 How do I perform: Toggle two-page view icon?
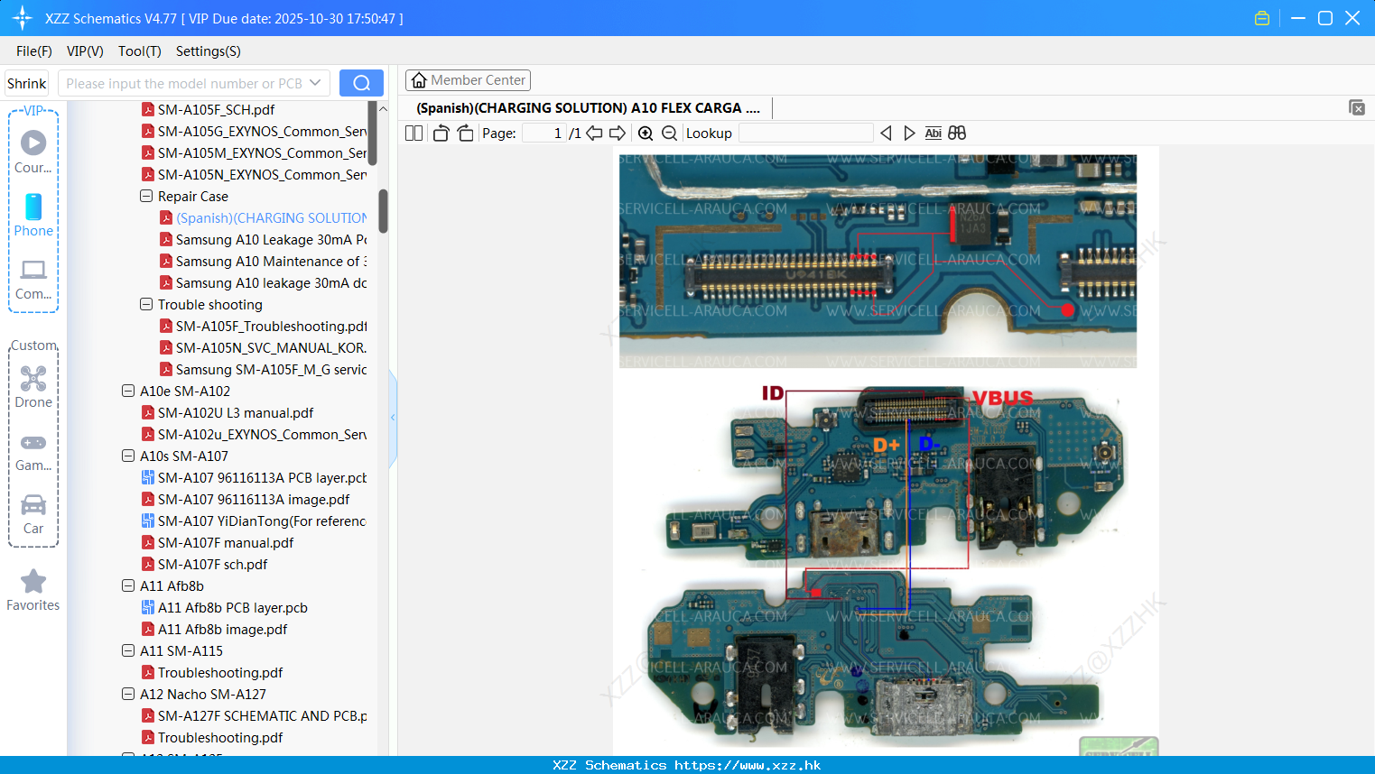point(413,133)
